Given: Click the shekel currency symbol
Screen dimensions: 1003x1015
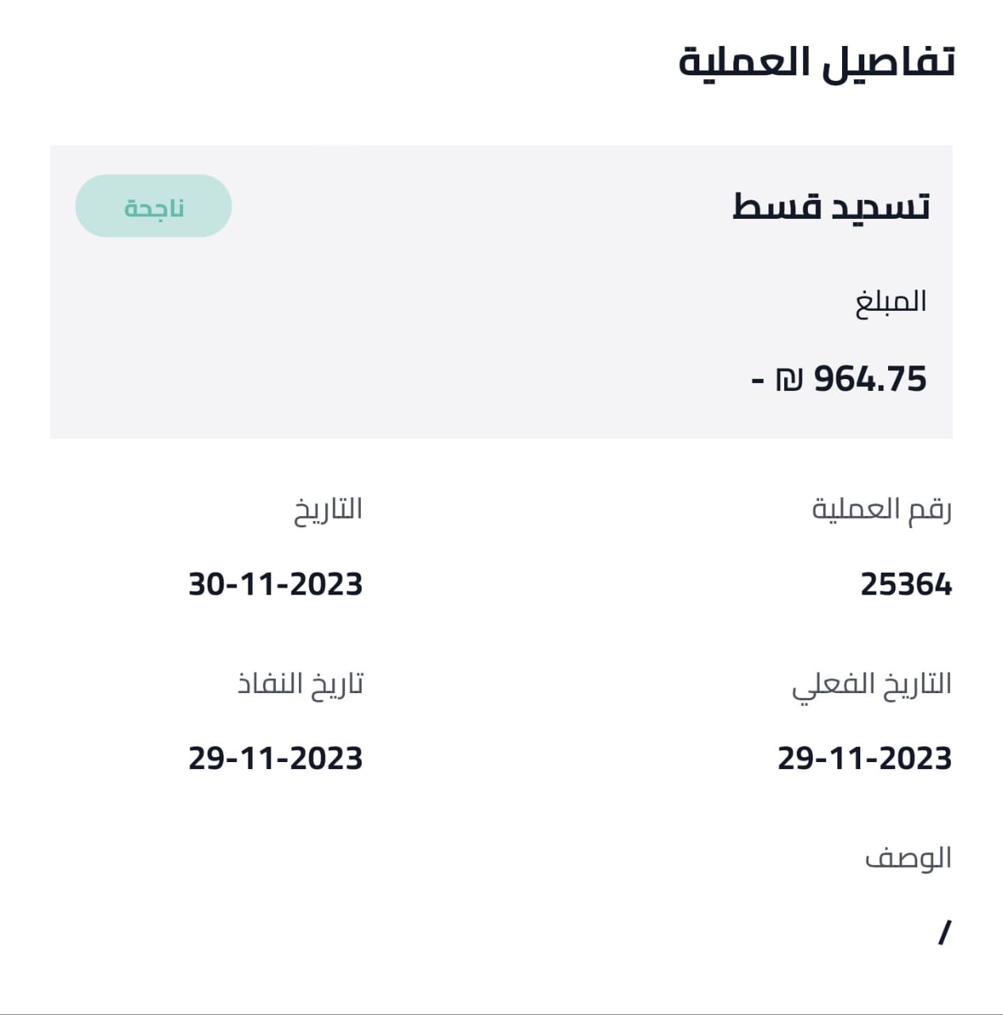Looking at the screenshot, I should 789,379.
